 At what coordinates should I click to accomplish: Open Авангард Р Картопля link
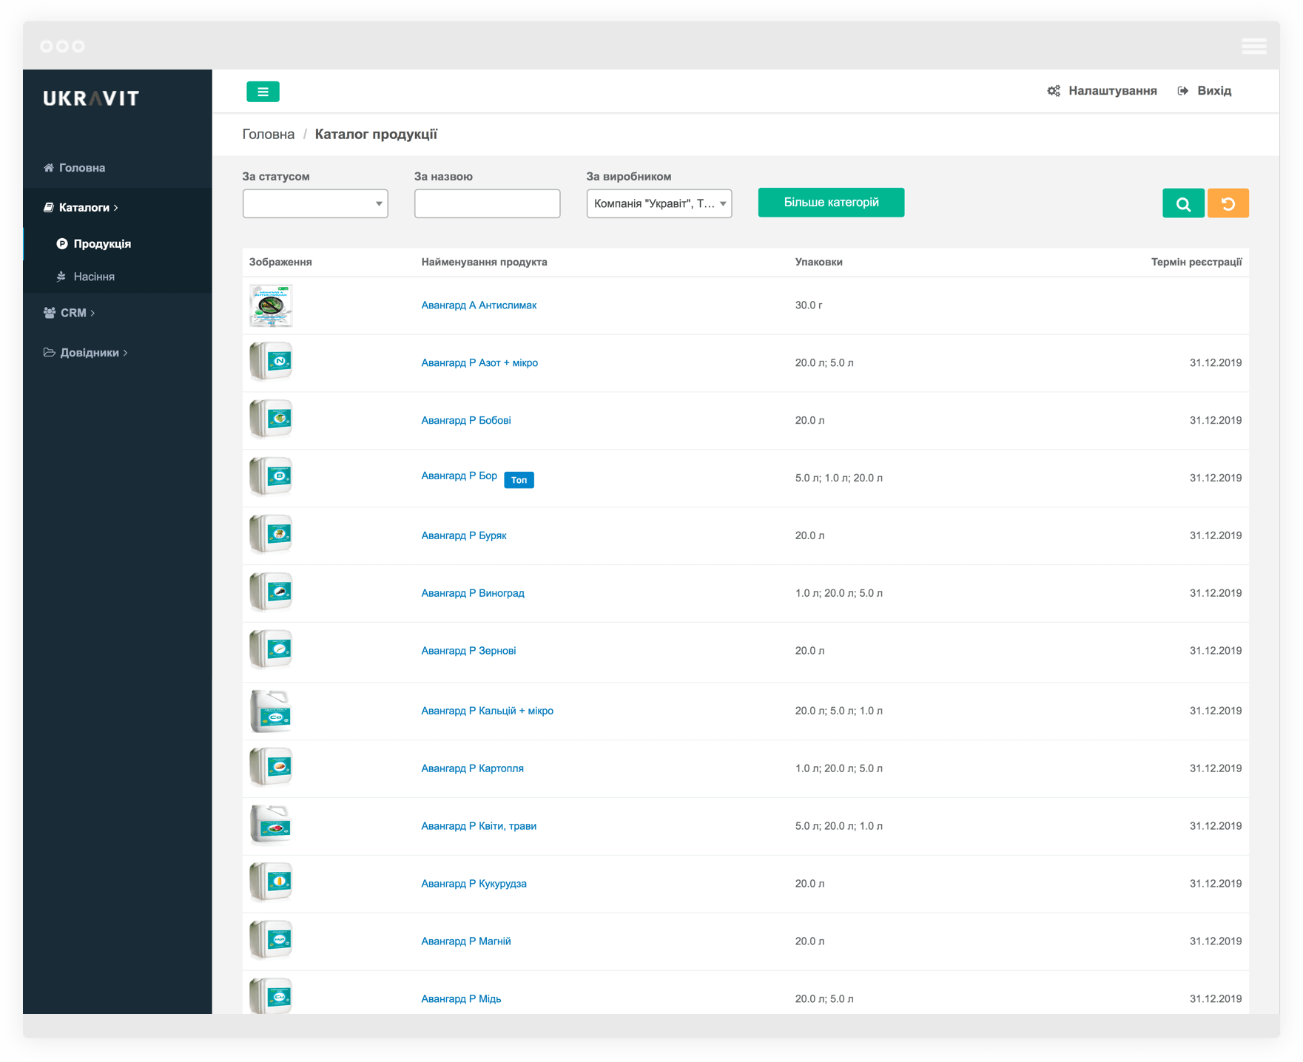point(472,769)
